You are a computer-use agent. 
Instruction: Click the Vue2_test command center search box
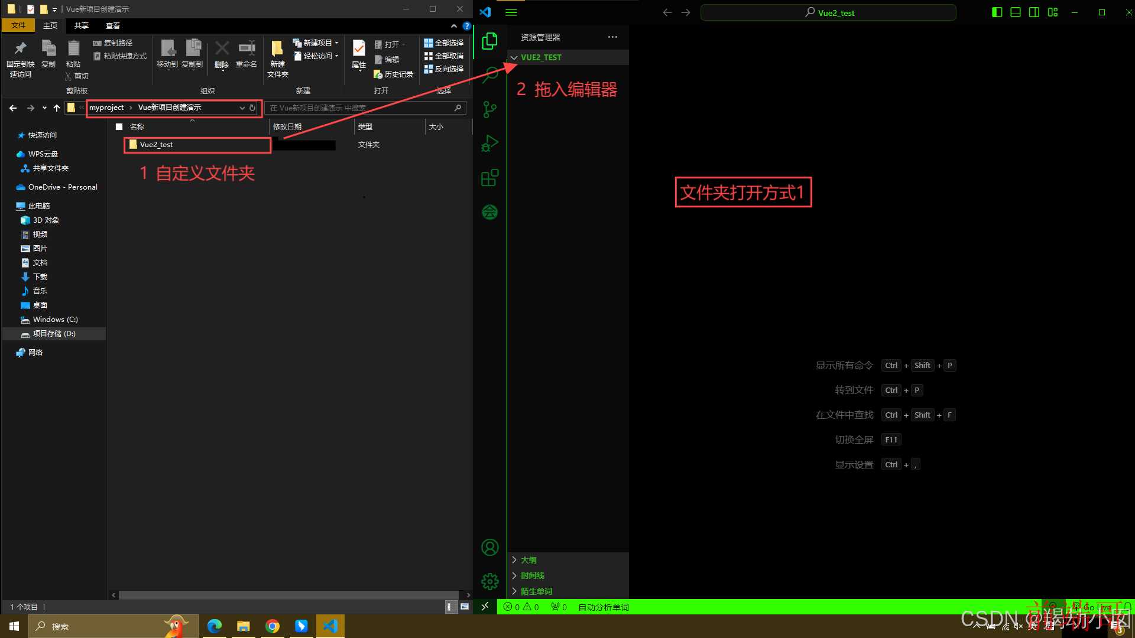pyautogui.click(x=828, y=12)
